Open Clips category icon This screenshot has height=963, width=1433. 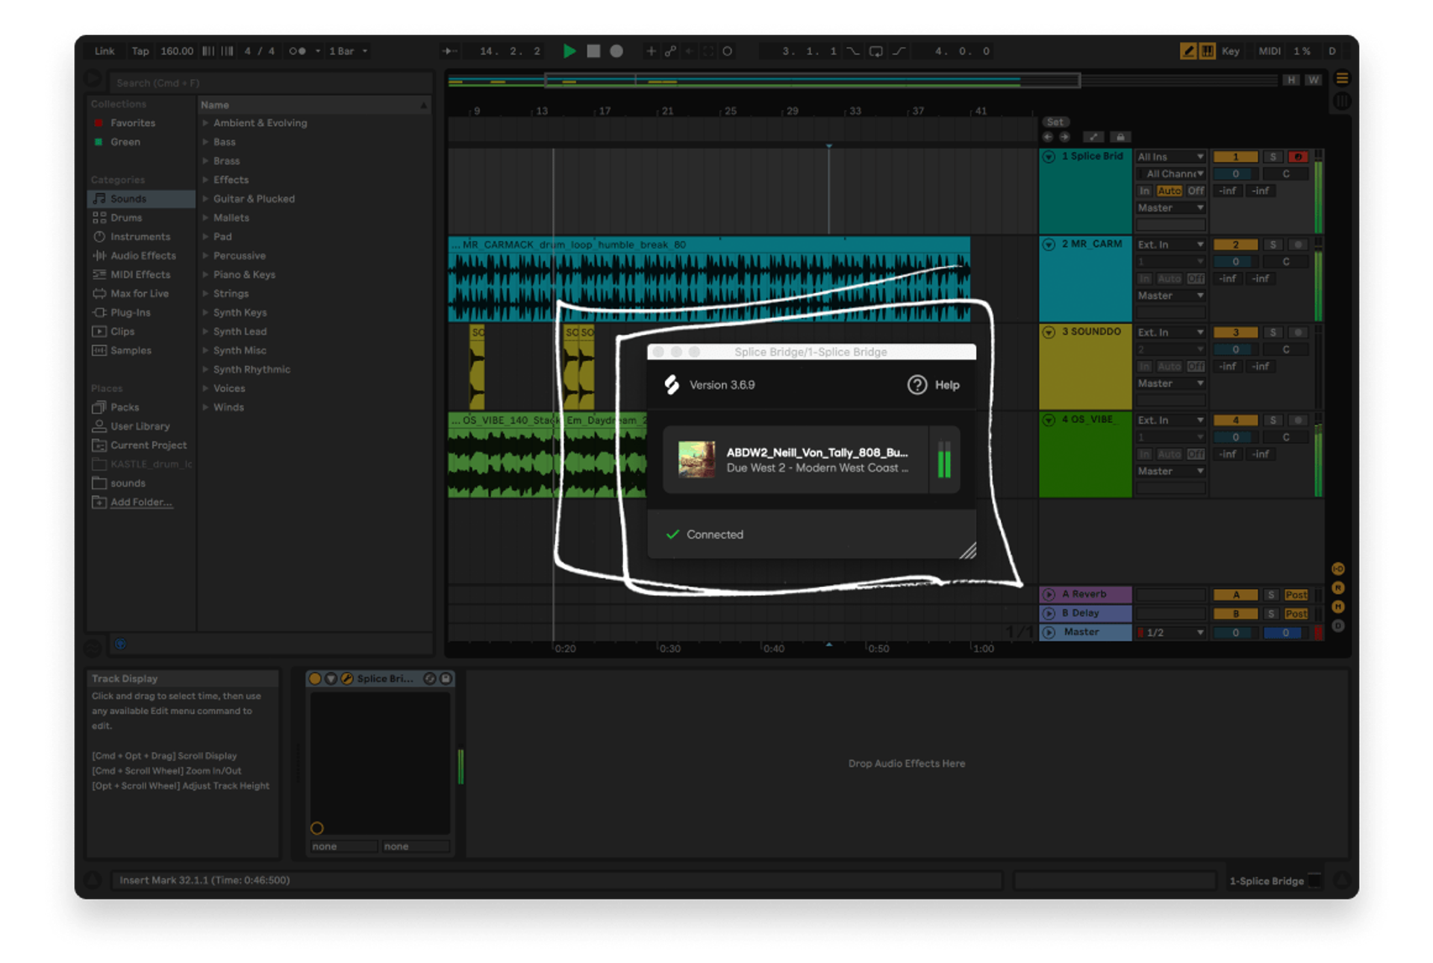[99, 331]
